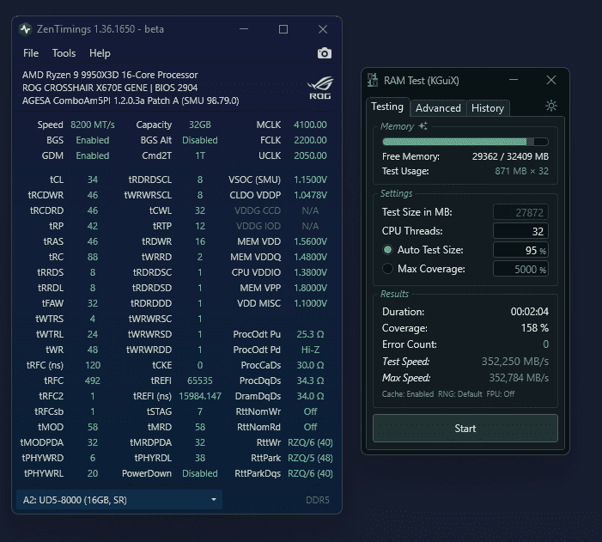Click the tRC value 88

pyautogui.click(x=93, y=257)
